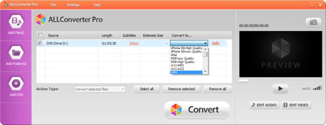
Task: Choose iPhone 3G-High Quality from list
Action: 187,48
